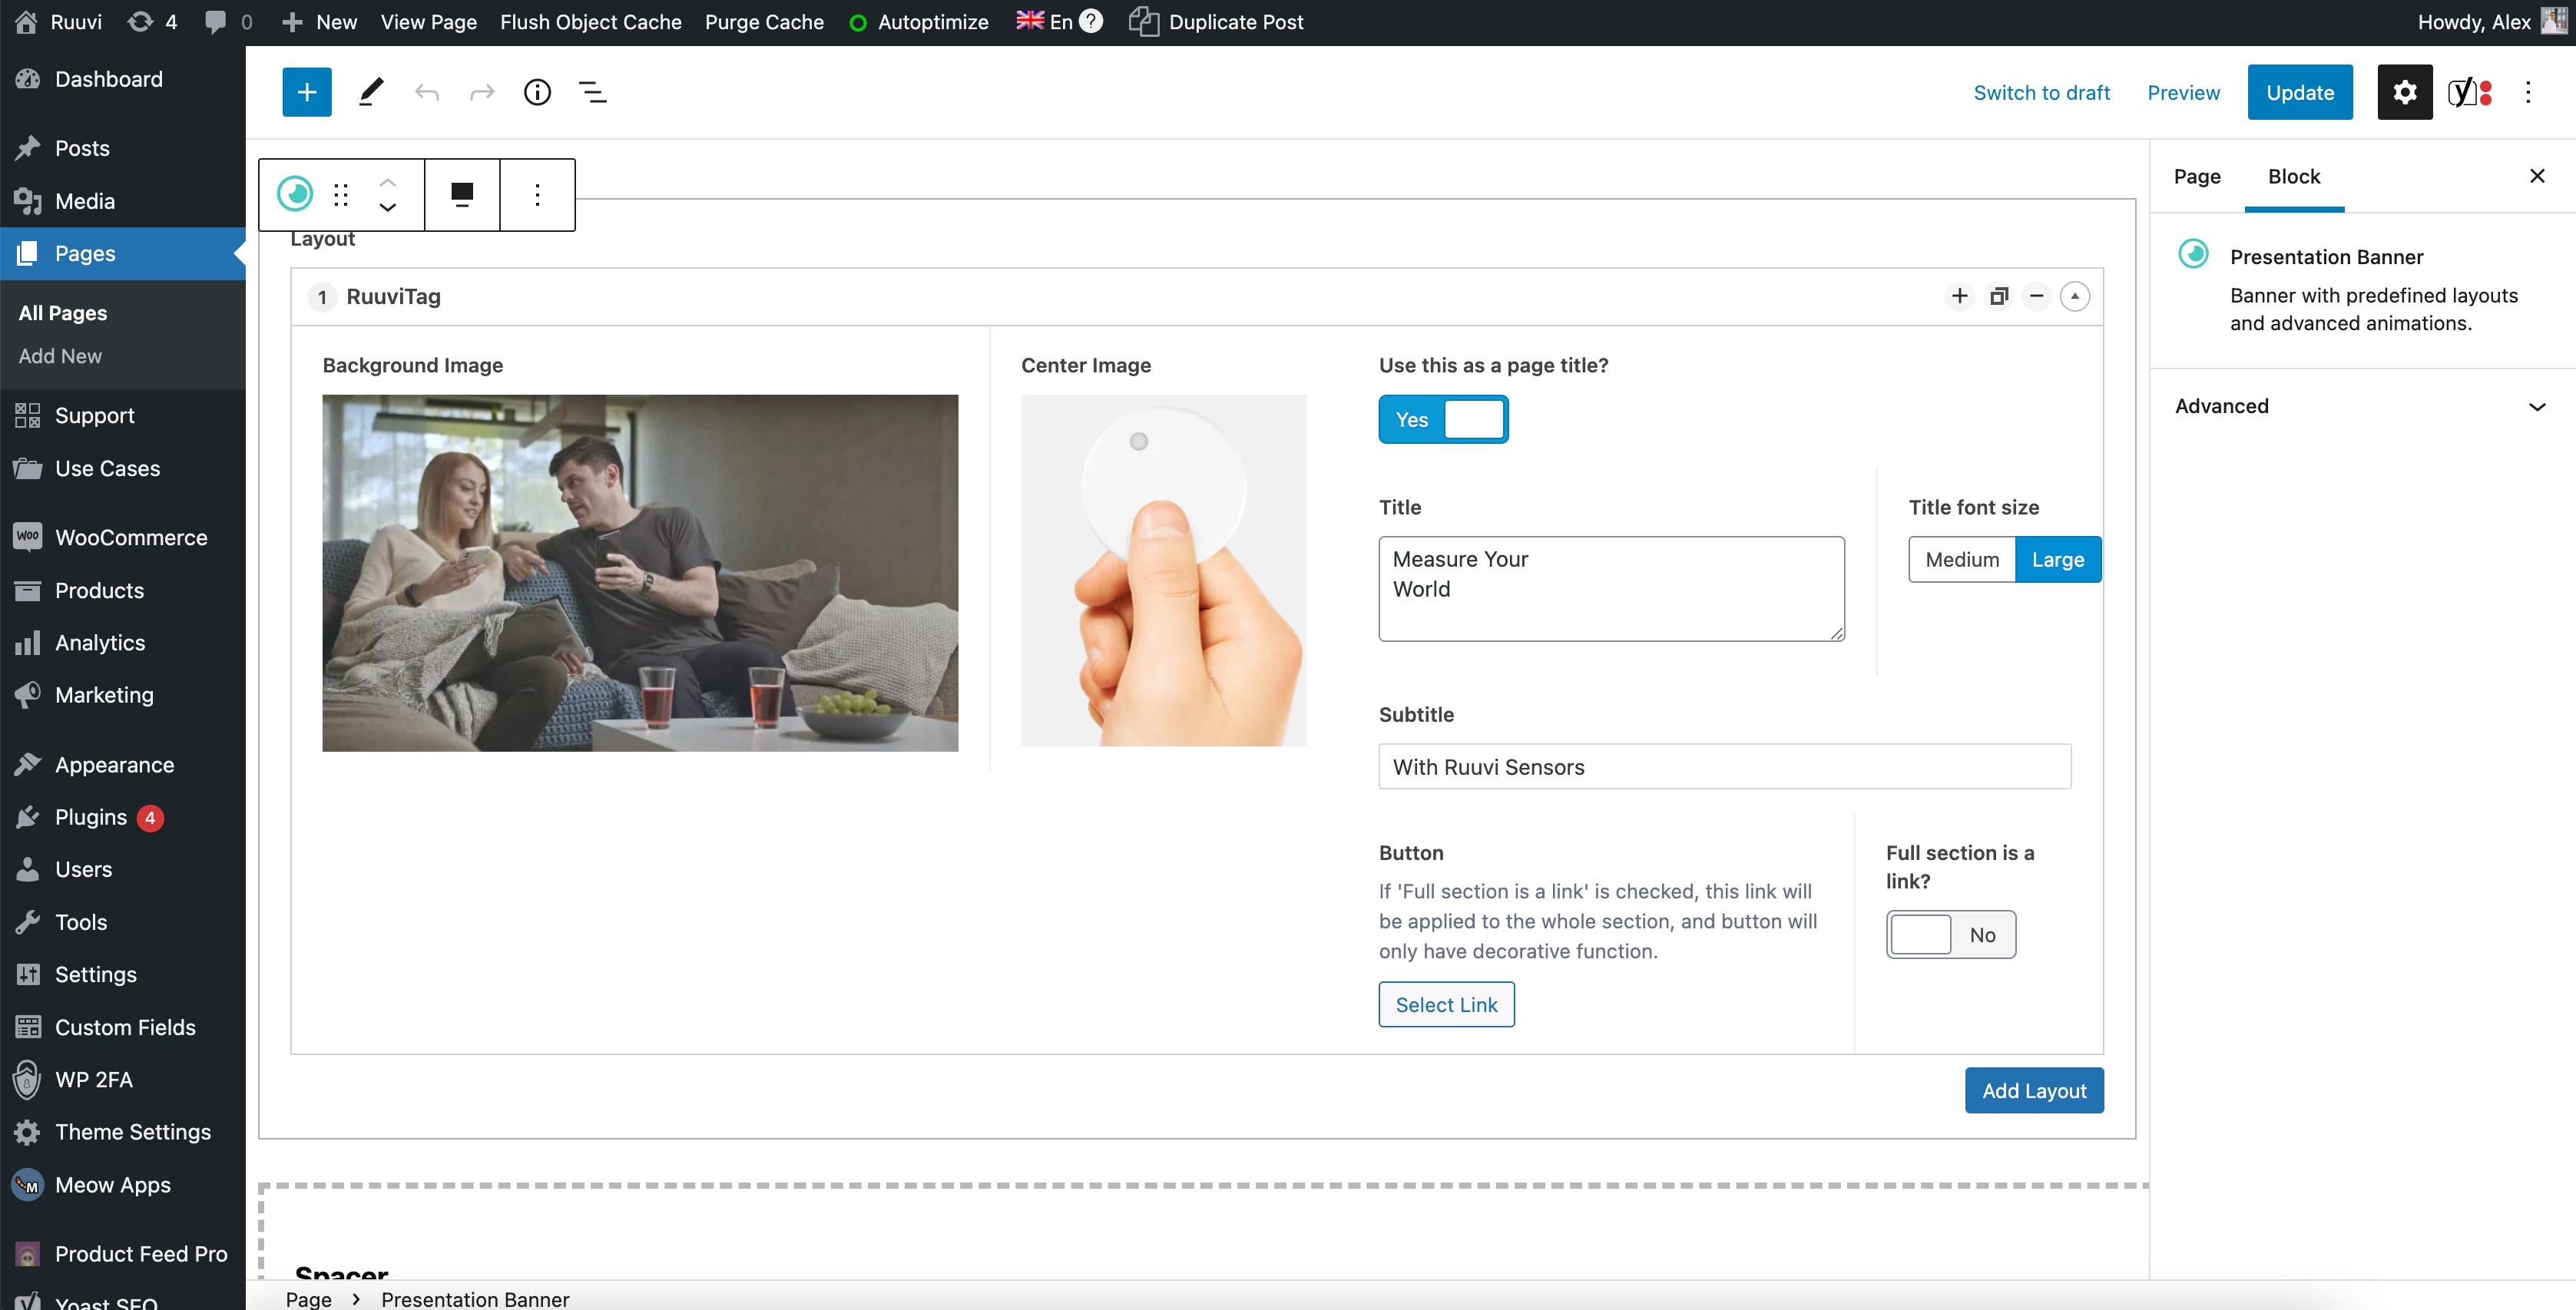Select Large title font size
The width and height of the screenshot is (2576, 1310).
[x=2058, y=559]
